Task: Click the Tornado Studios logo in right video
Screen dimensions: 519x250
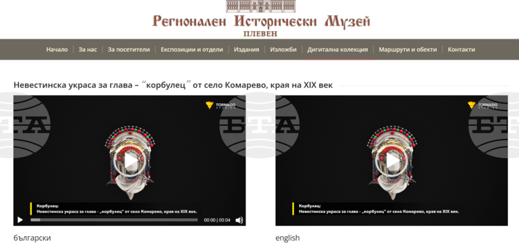Action: (482, 106)
